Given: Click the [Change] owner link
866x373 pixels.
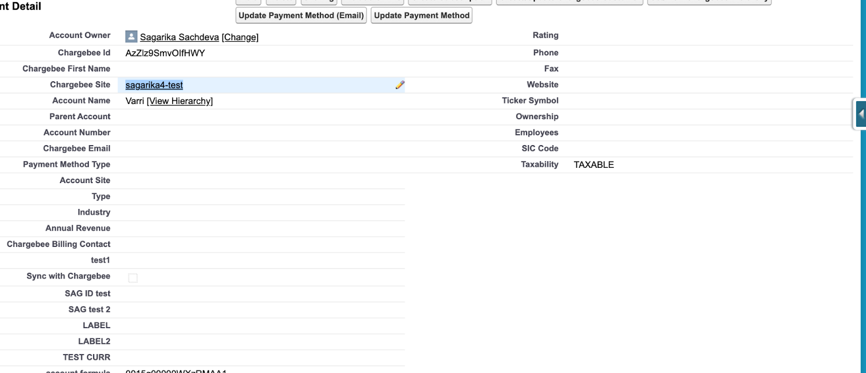Looking at the screenshot, I should click(240, 37).
